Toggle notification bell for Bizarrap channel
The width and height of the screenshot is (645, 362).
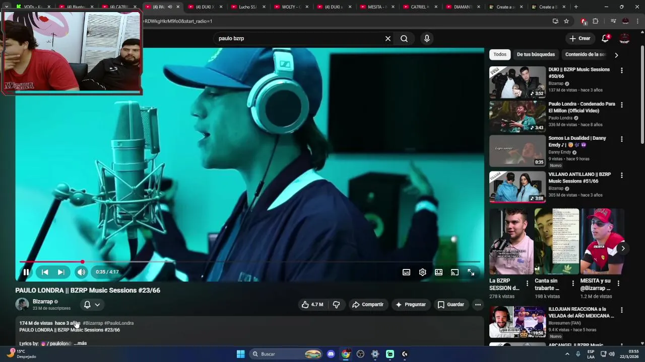click(x=87, y=305)
